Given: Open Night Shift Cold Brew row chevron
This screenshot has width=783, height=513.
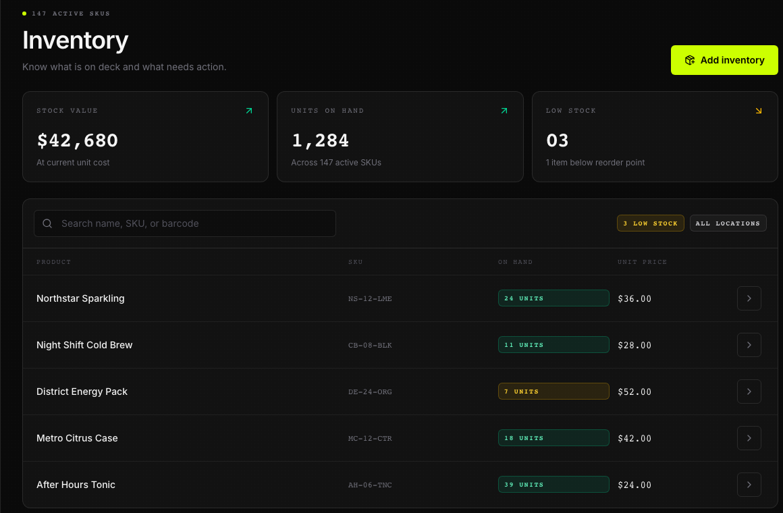Looking at the screenshot, I should coord(749,345).
